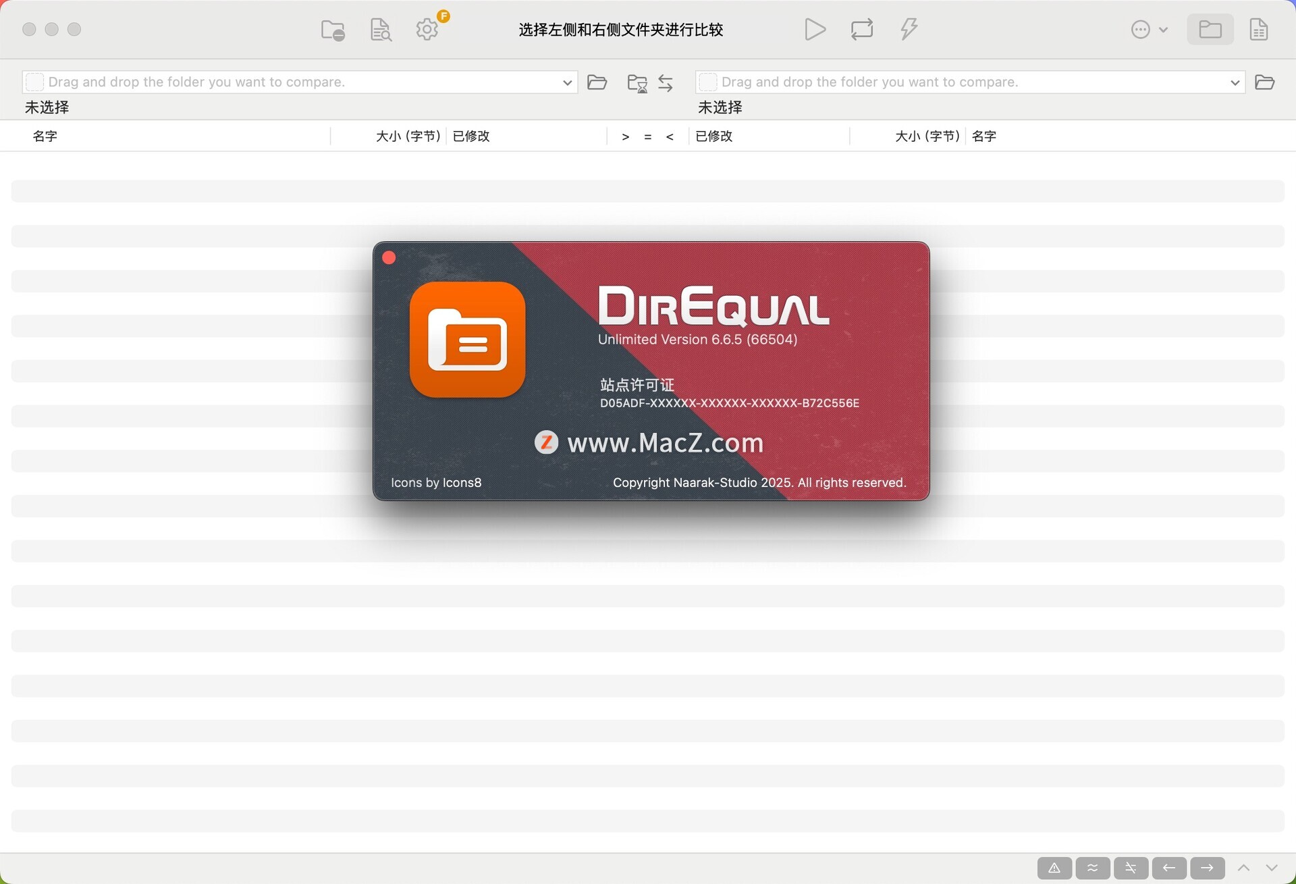Click the 站点许可证 license label
Image resolution: width=1296 pixels, height=884 pixels.
tap(637, 385)
